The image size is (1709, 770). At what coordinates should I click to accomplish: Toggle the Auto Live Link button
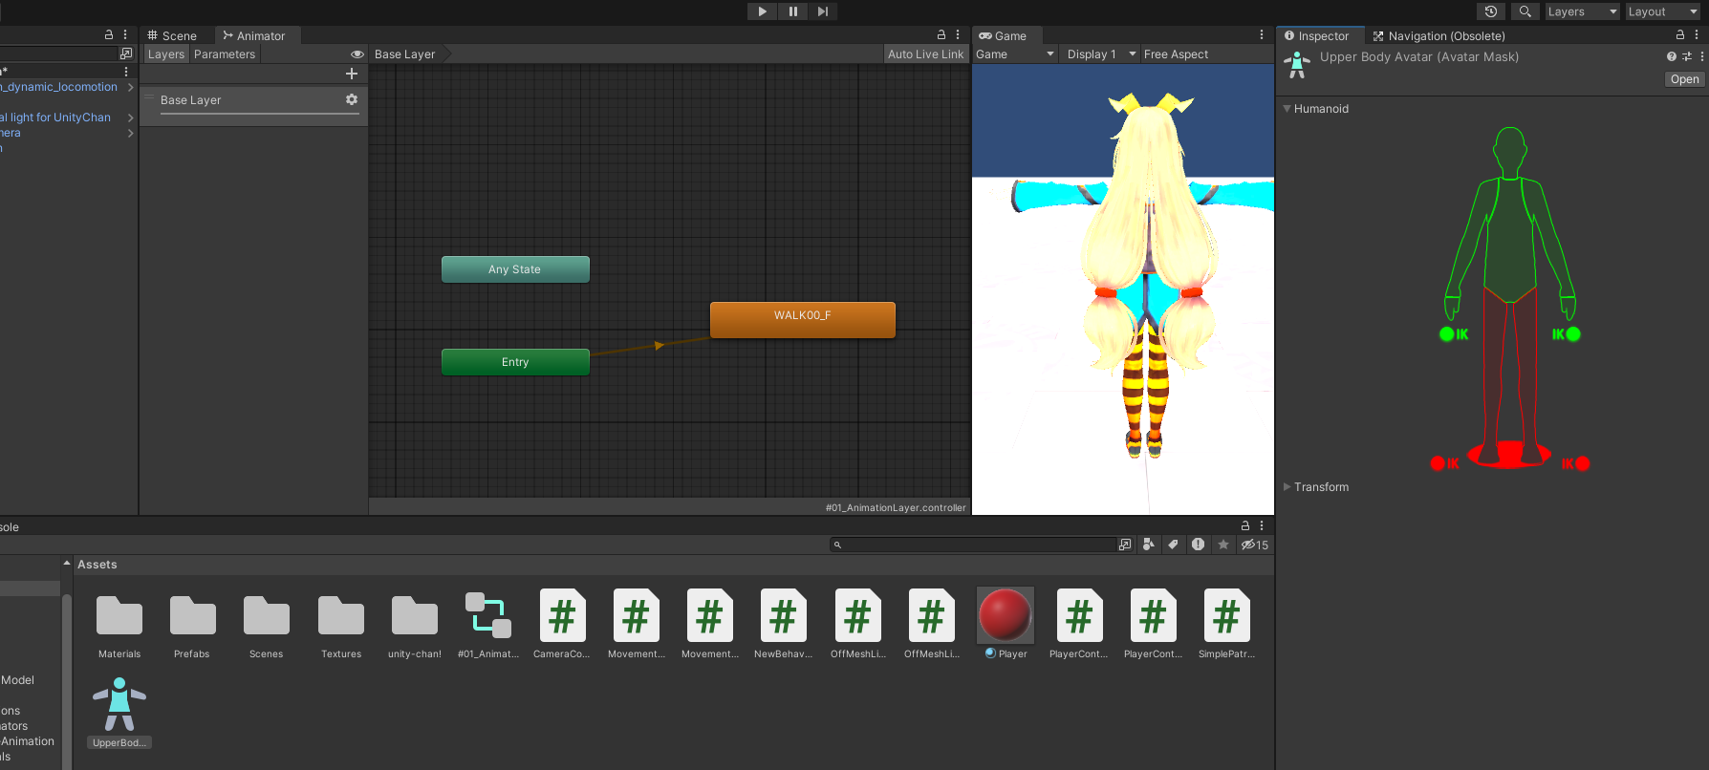(925, 54)
